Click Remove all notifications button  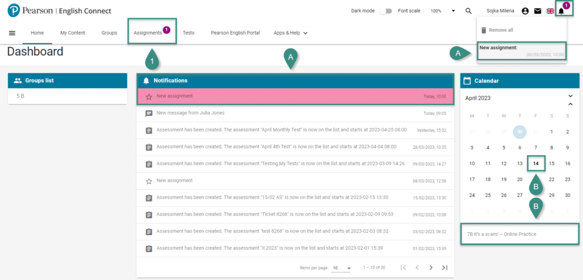[x=497, y=30]
